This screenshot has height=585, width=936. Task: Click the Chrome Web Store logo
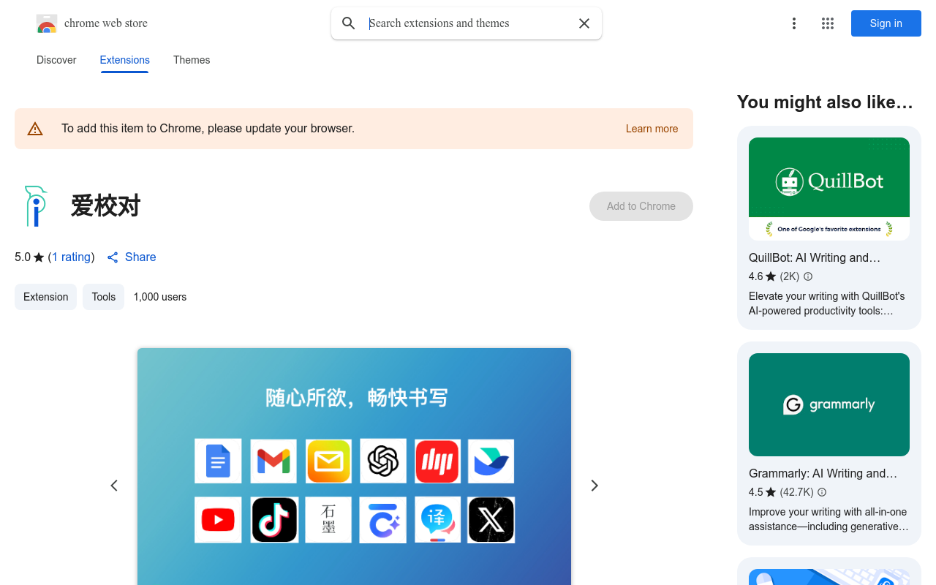pos(47,23)
